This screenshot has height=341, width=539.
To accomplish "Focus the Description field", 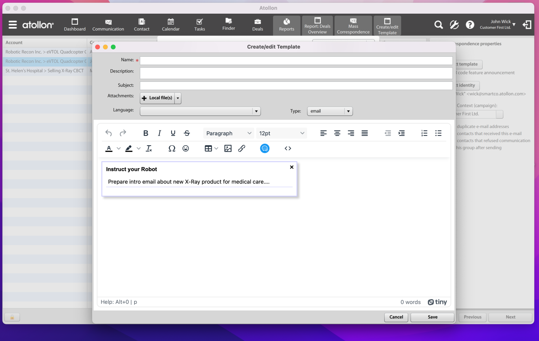I will click(296, 73).
